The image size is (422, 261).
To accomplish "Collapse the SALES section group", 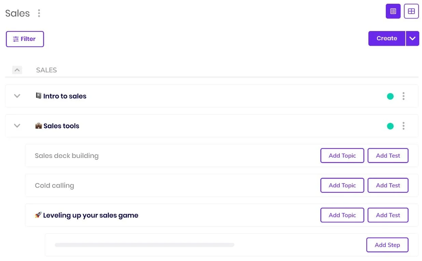I will [17, 70].
